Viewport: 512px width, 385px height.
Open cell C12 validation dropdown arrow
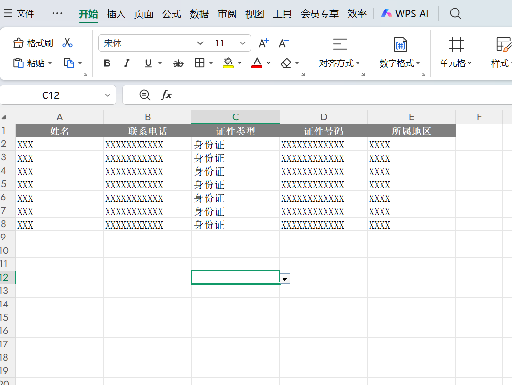click(285, 279)
